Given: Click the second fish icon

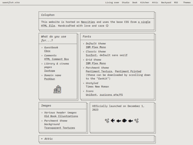Looking at the screenshot, I should coord(119,121).
